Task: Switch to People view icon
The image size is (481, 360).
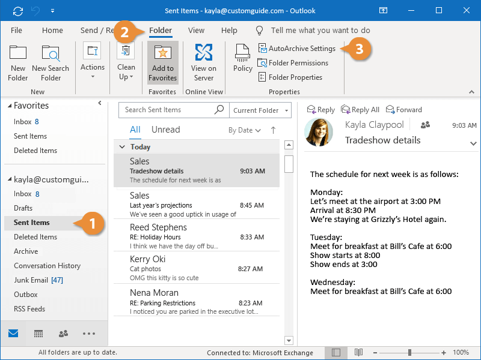Action: [63, 334]
